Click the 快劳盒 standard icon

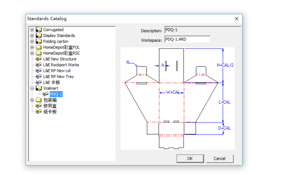pyautogui.click(x=39, y=106)
